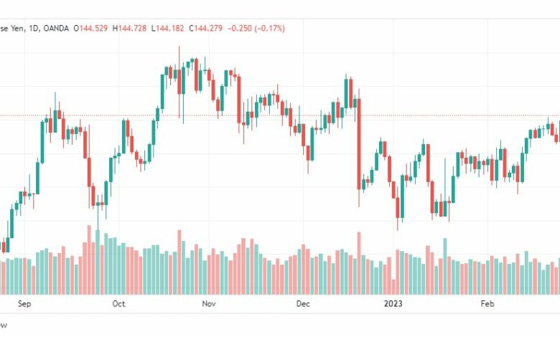Select the Sep label on time axis
Screen dimensions: 560x337
point(24,304)
